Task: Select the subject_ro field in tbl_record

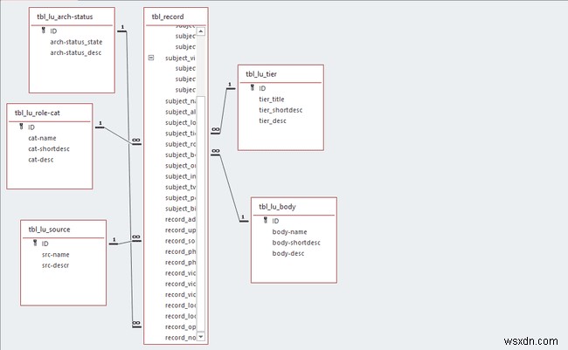Action: tap(180, 144)
